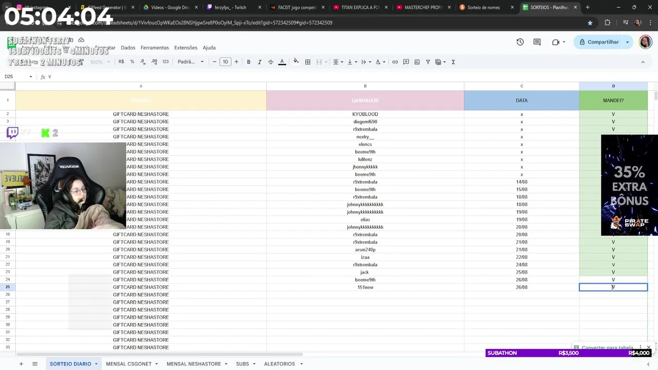Open the Padrã... font dropdown
658x370 pixels.
point(190,62)
